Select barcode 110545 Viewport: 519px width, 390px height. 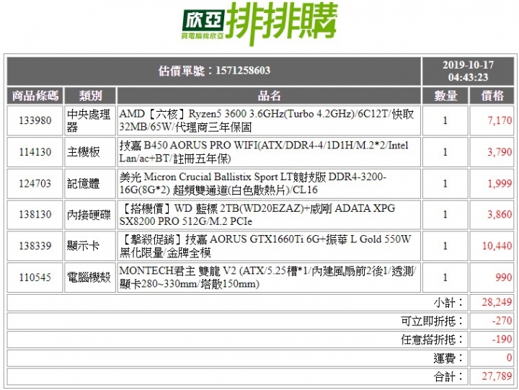tap(35, 277)
